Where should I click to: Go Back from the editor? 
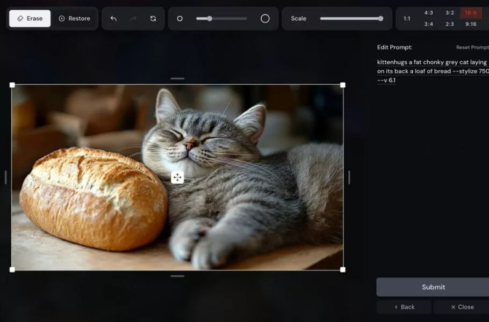point(404,307)
